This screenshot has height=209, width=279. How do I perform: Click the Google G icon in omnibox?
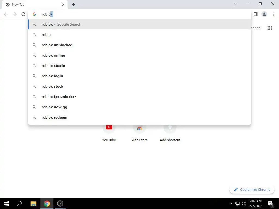pyautogui.click(x=34, y=14)
